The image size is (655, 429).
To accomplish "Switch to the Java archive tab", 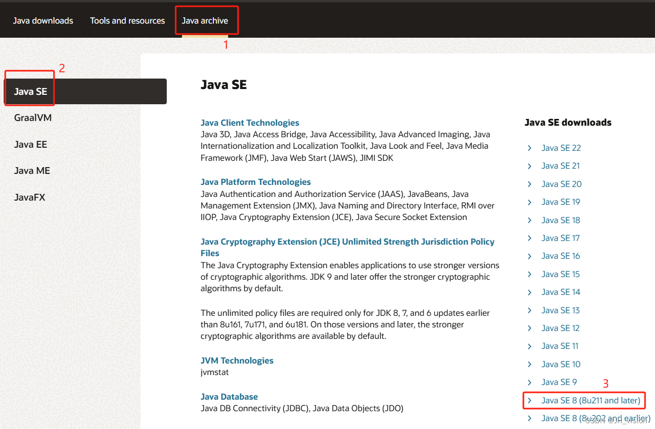I will [205, 21].
